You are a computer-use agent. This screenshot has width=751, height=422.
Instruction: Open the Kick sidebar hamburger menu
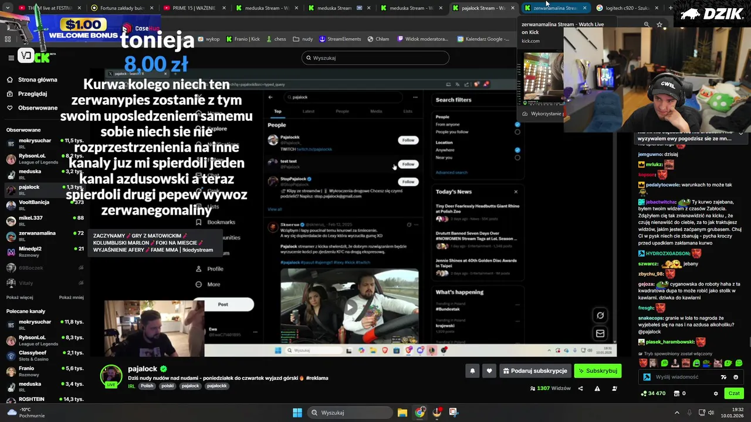(x=11, y=57)
